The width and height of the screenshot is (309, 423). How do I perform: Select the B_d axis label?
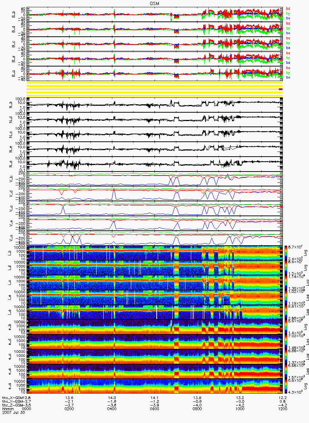point(13,29)
